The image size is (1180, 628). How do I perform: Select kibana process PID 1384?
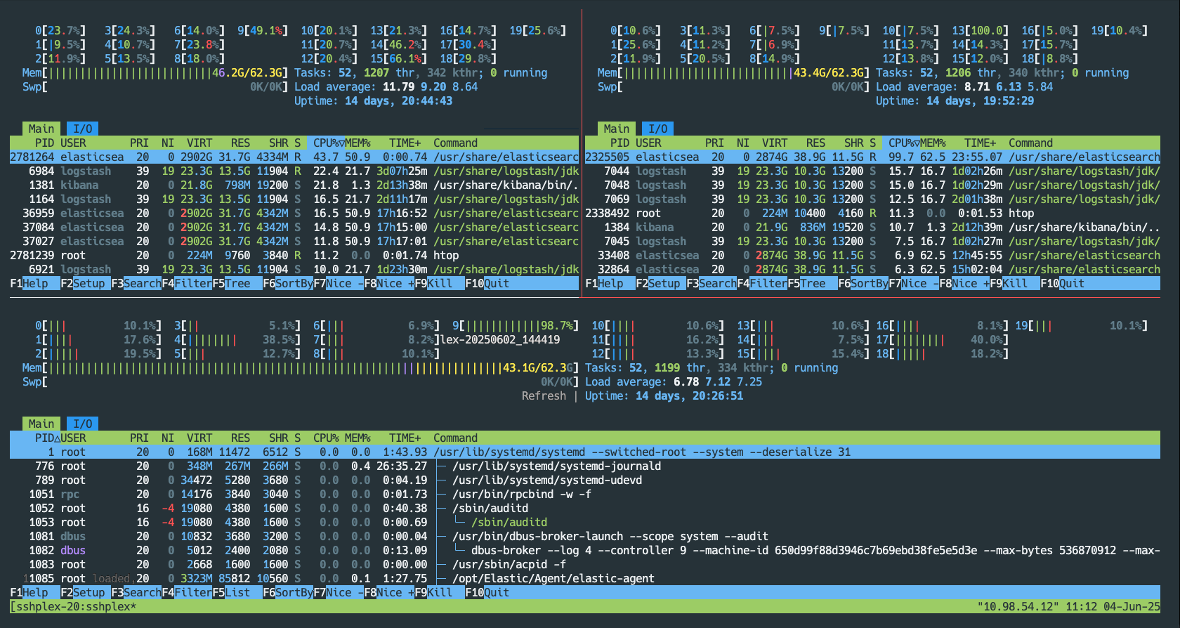tap(872, 227)
